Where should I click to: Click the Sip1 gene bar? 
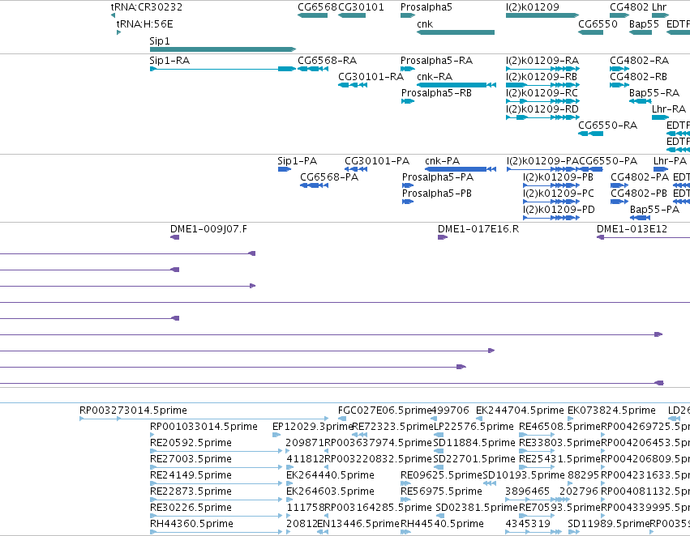(x=223, y=49)
